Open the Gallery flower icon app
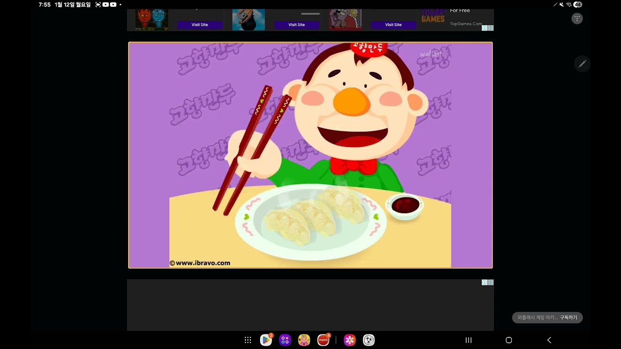The width and height of the screenshot is (621, 349). [350, 340]
